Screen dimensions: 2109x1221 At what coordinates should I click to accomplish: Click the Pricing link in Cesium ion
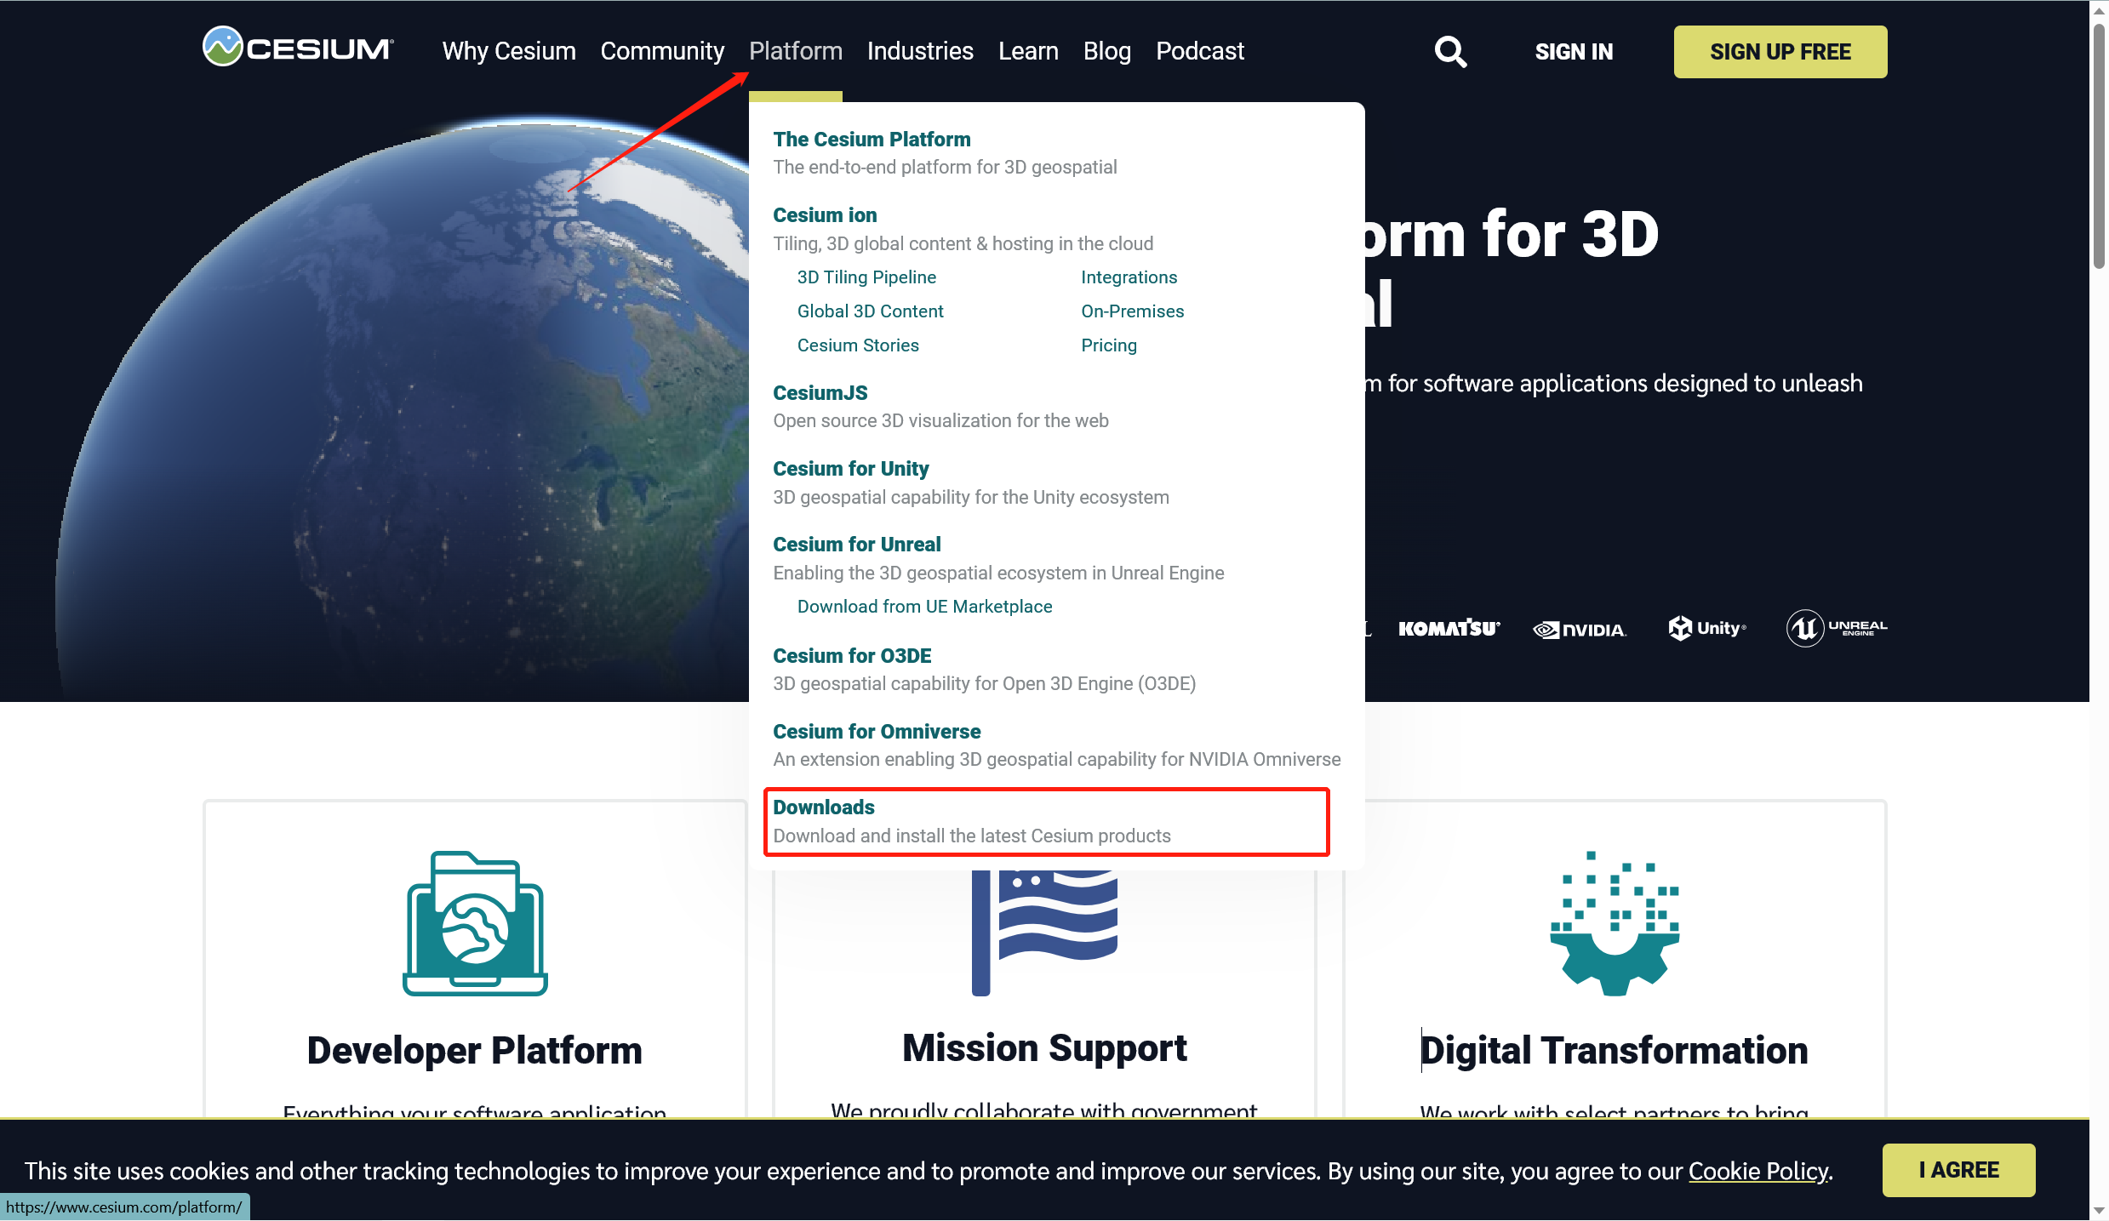[x=1107, y=345]
